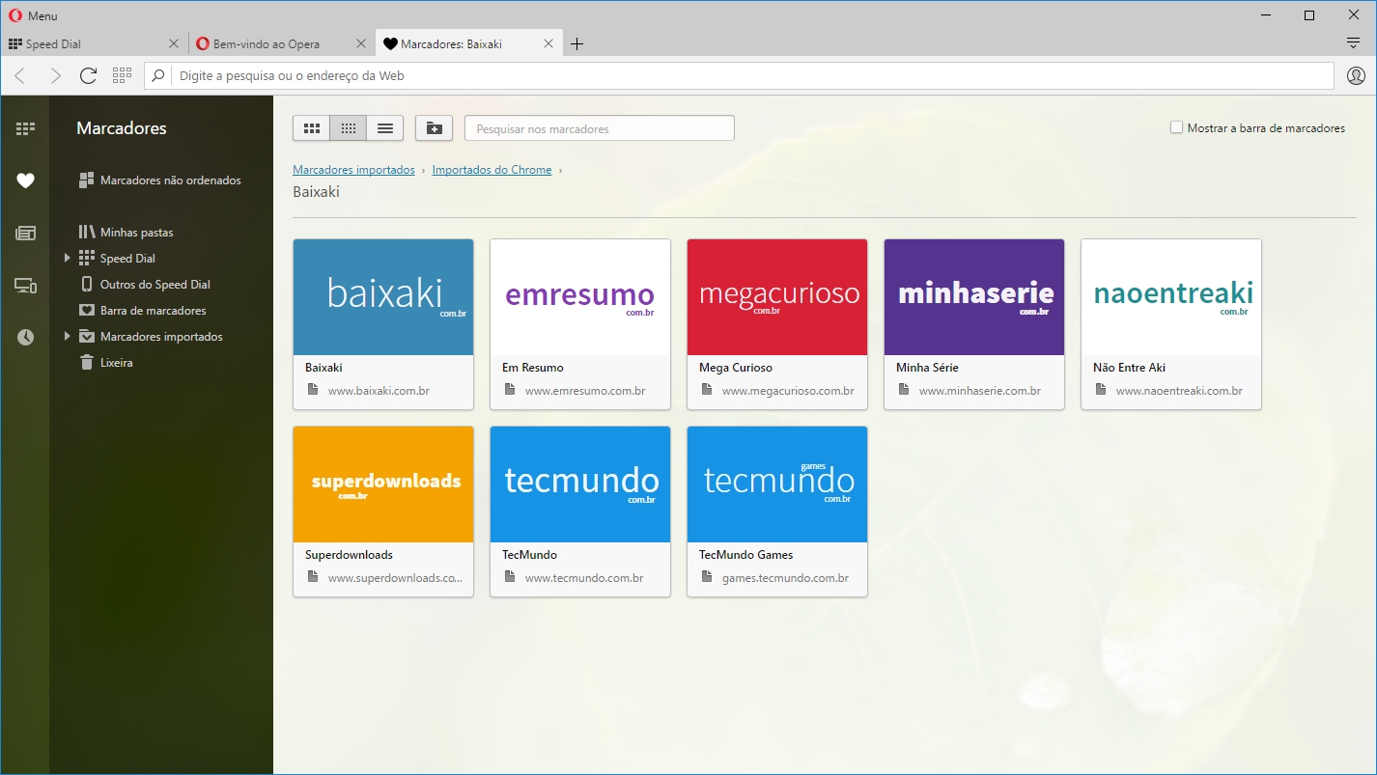The image size is (1377, 775).
Task: Open the tab menu icon at right
Action: pos(1354,43)
